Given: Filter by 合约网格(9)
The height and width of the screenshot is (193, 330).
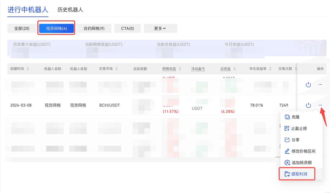Looking at the screenshot, I should [x=94, y=28].
